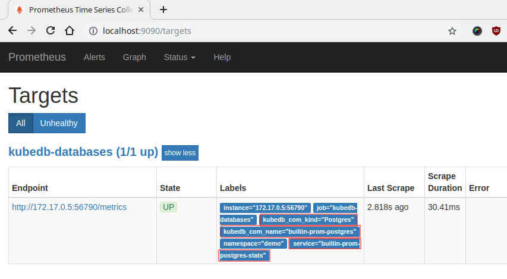Select the All targets filter
Viewport: 507px width, 279px height.
click(x=21, y=123)
